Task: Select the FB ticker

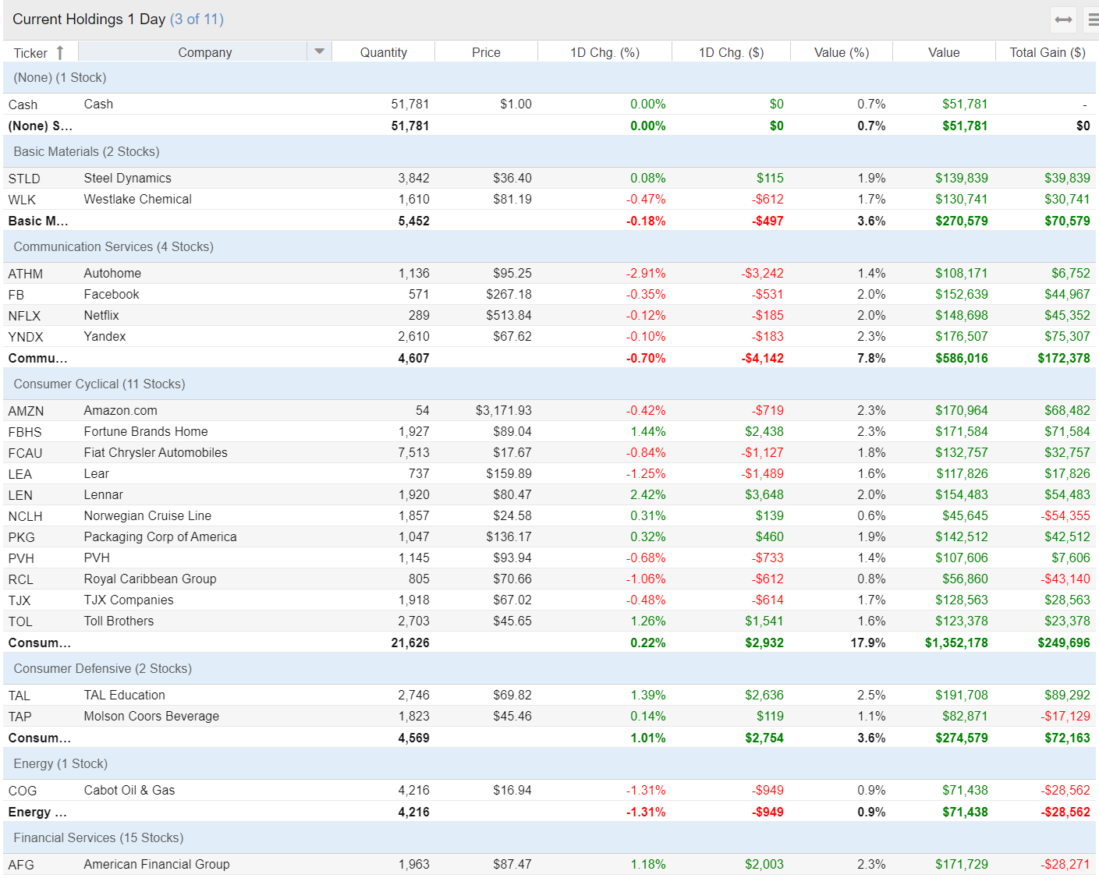Action: coord(16,295)
